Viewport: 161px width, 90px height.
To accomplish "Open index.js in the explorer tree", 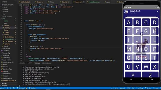I will 5,76.
